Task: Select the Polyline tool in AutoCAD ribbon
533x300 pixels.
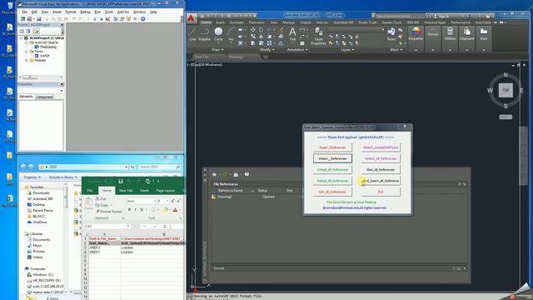Action: pos(204,34)
